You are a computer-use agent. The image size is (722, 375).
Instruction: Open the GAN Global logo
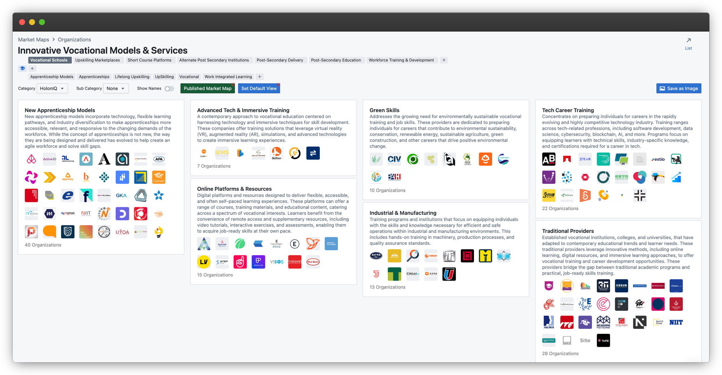point(104,195)
